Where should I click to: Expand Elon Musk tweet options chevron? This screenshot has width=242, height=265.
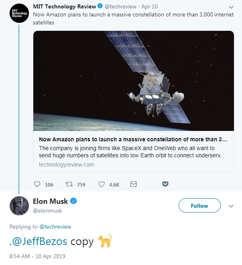click(x=231, y=206)
